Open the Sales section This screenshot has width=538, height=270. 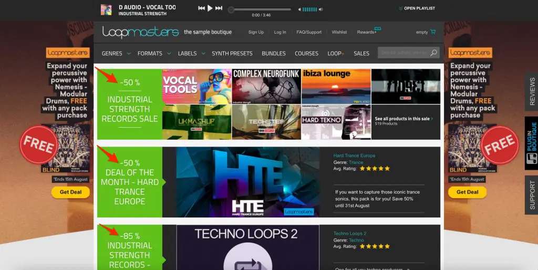(x=361, y=54)
